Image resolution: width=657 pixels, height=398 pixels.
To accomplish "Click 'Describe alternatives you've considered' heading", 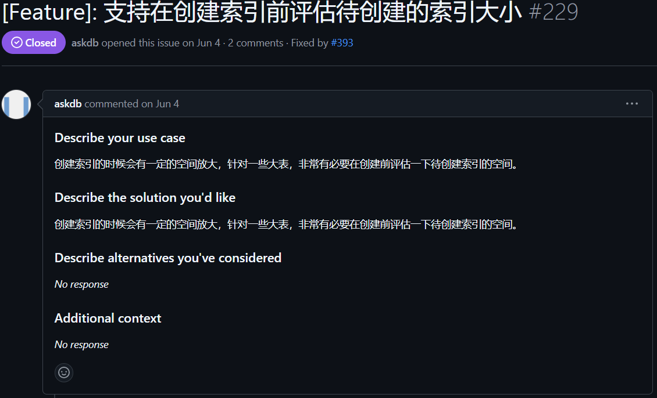I will coord(168,258).
